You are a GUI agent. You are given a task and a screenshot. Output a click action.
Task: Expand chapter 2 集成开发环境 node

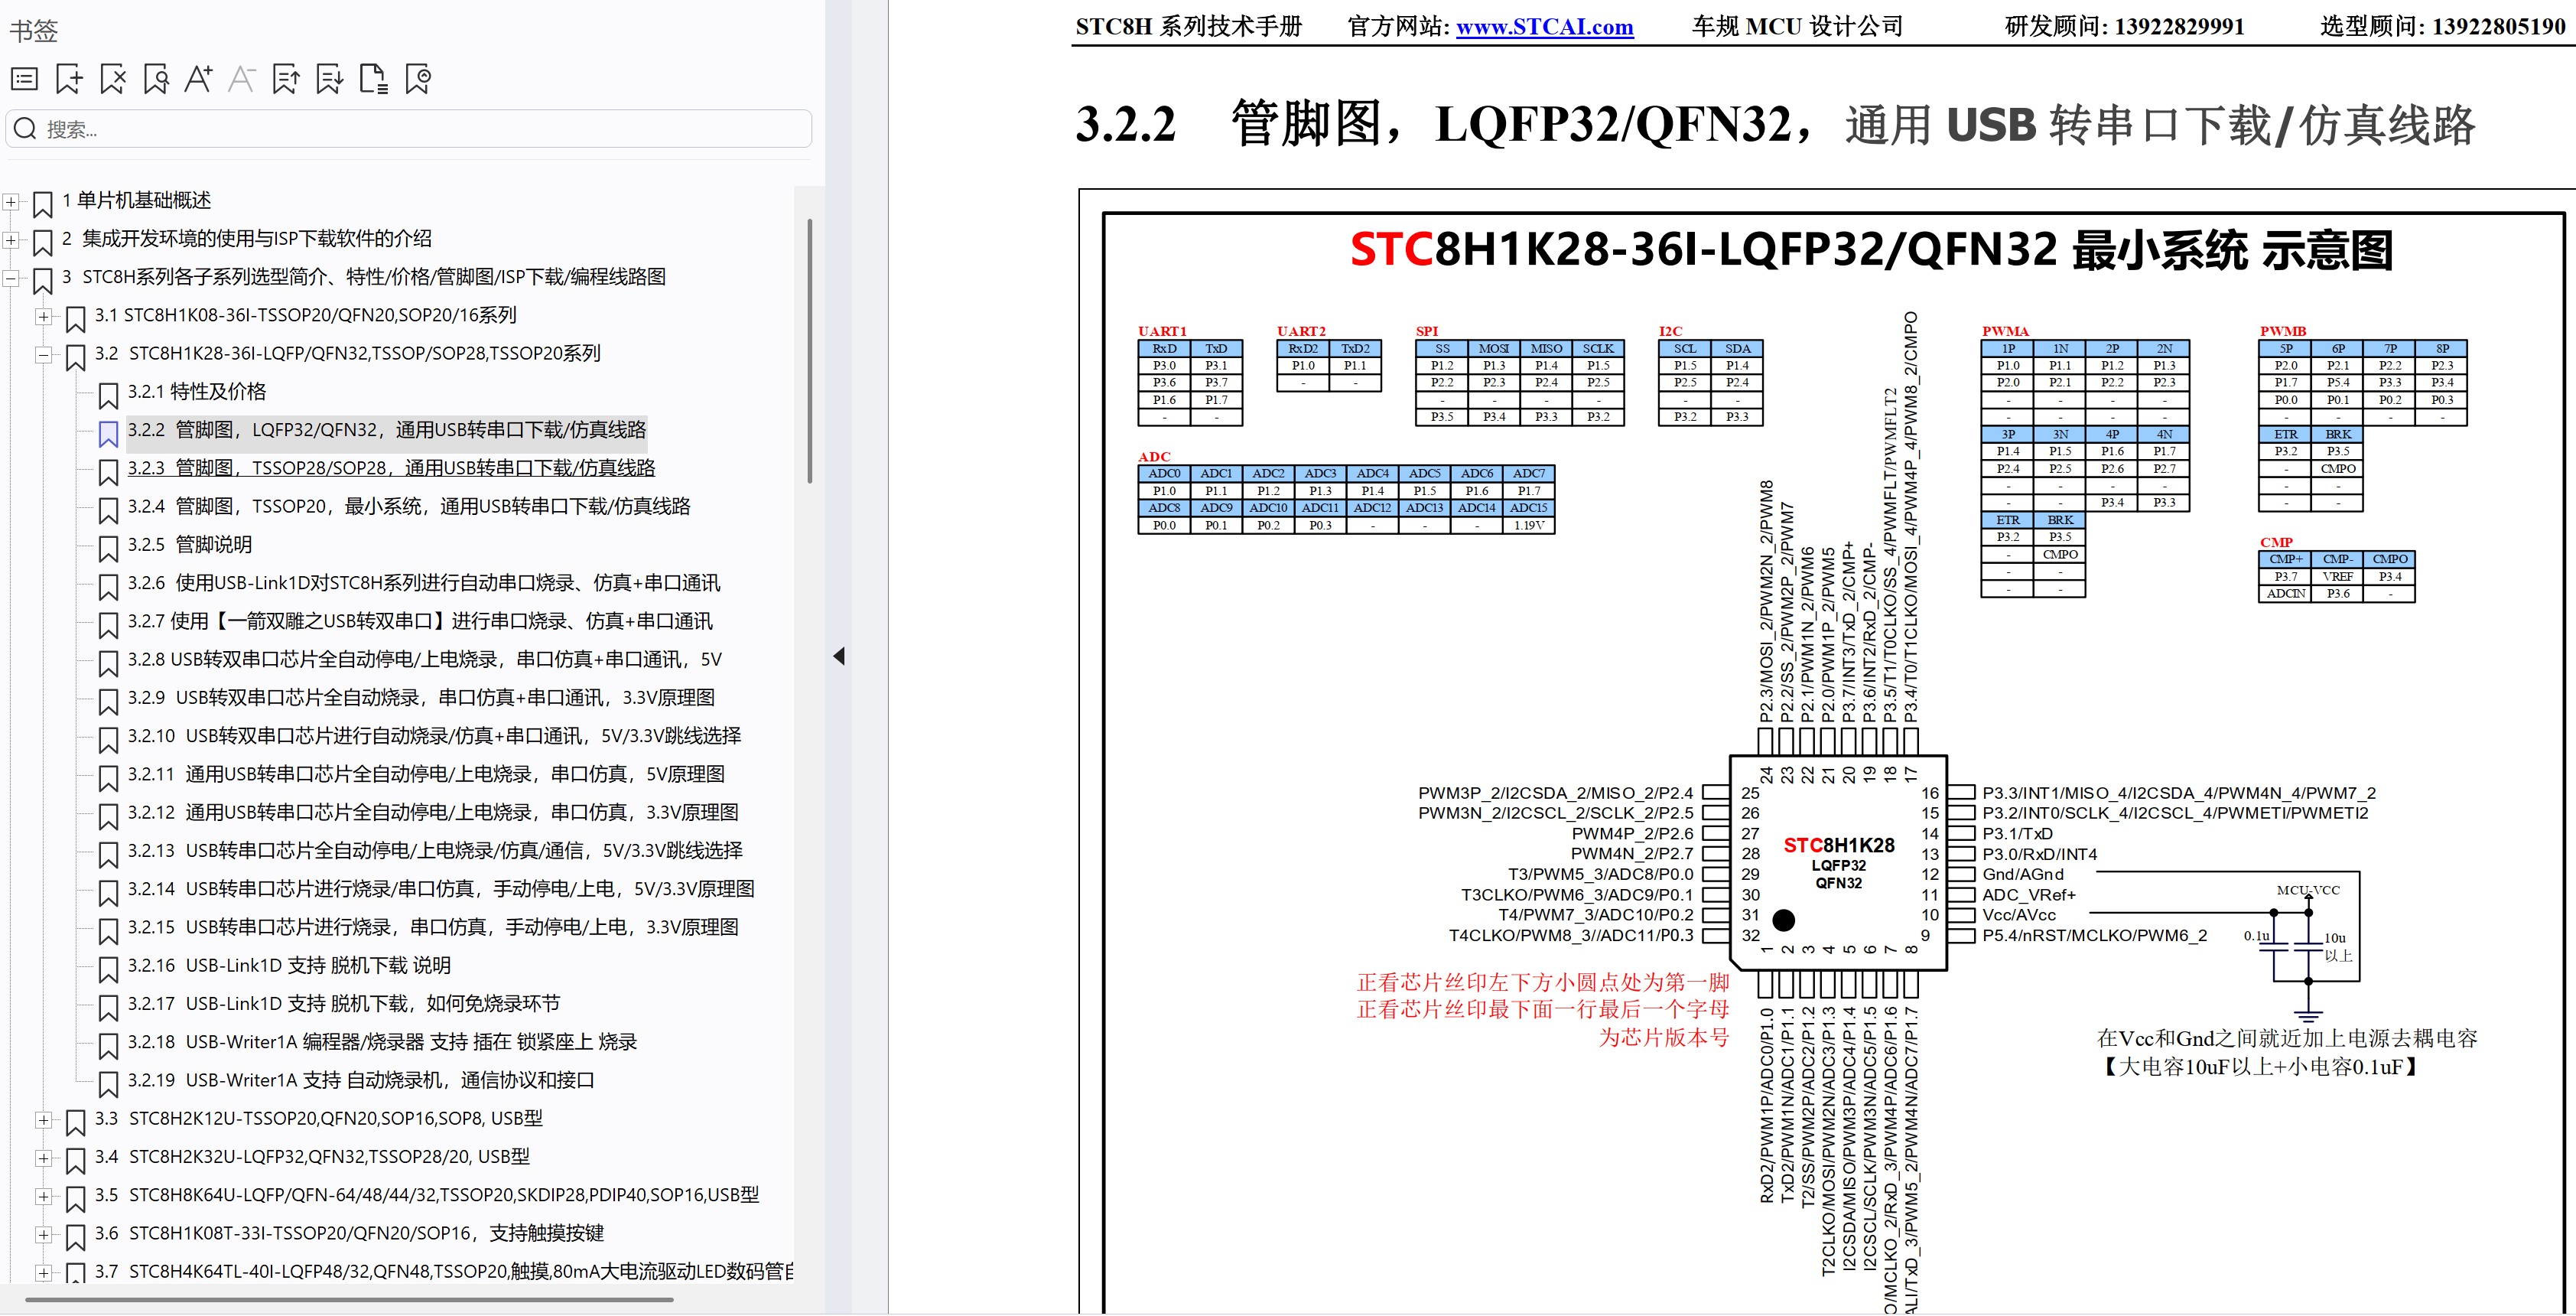(11, 240)
